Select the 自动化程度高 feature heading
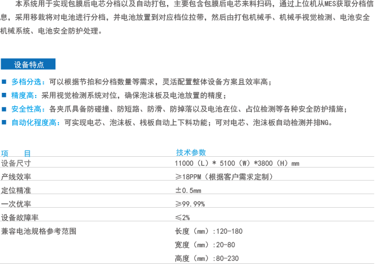380x270 pixels. click(34, 122)
